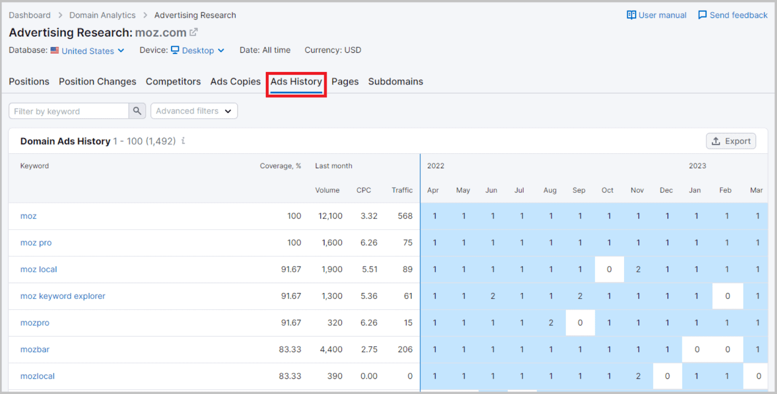Viewport: 777px width, 394px height.
Task: Click the Oct cell for moz local
Action: [609, 269]
